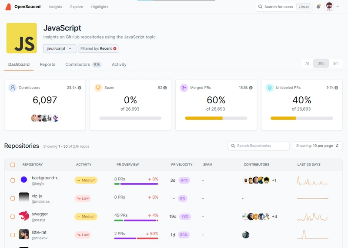Click the Merged PRs branch icon

tap(184, 88)
